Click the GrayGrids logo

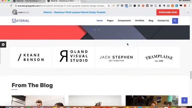coord(21,12)
